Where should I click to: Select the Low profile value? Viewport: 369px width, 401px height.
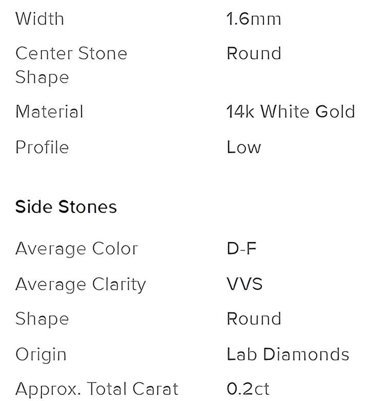click(x=243, y=147)
